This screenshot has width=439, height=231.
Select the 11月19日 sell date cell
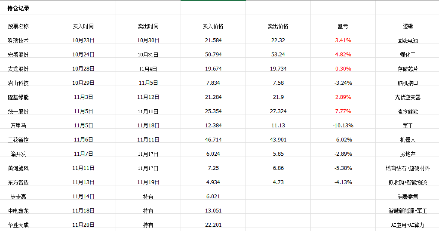point(148,182)
